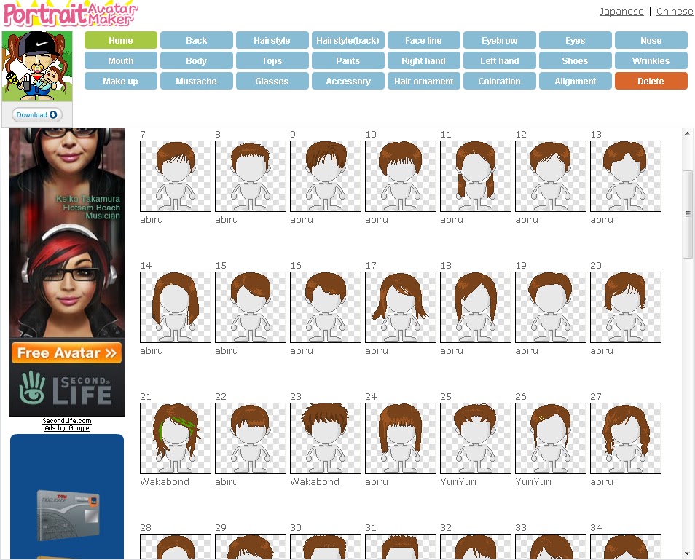
Task: Open the Coloration settings
Action: click(x=499, y=81)
